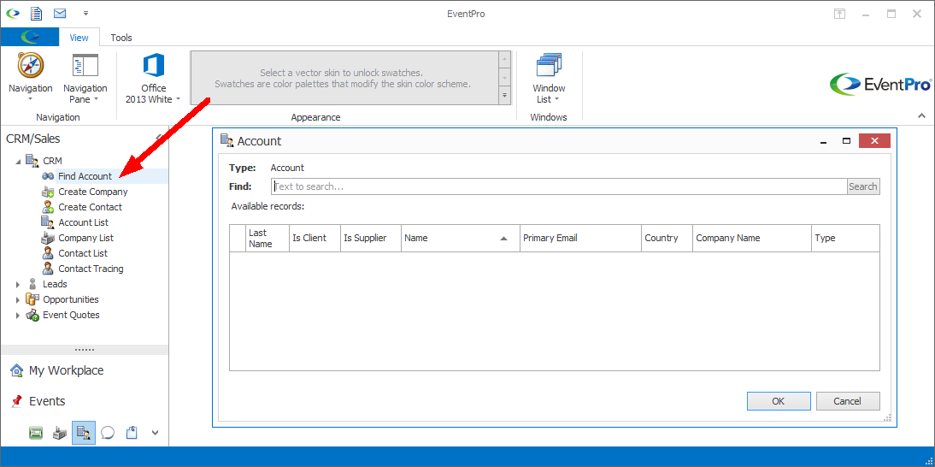Click the Text to search find field

click(x=559, y=186)
